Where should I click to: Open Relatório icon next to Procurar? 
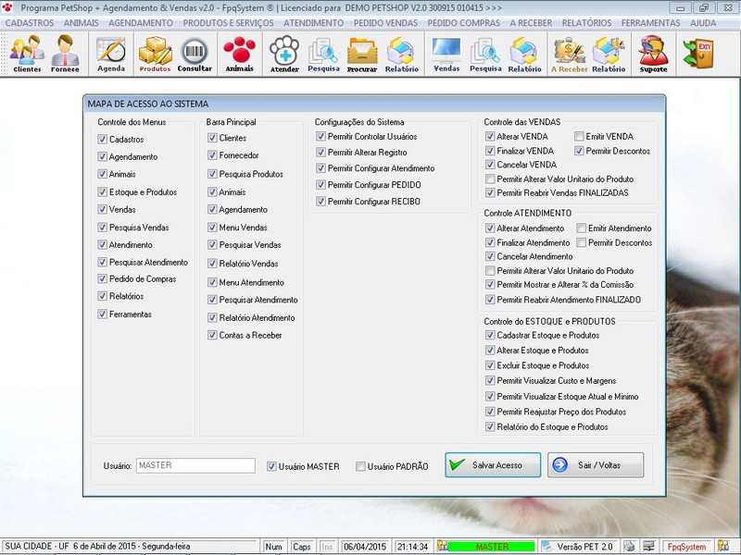point(402,54)
